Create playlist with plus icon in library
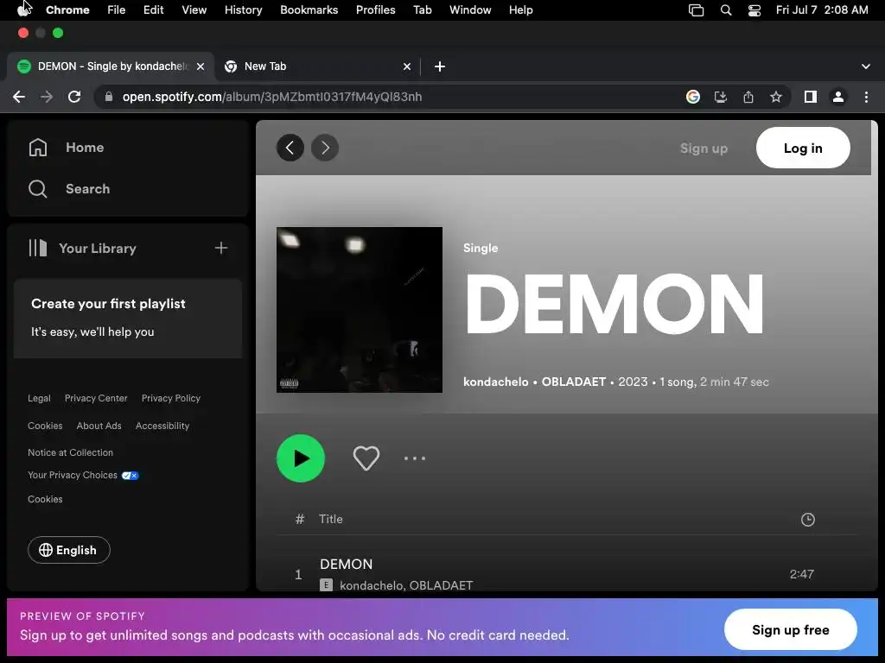 pos(221,248)
